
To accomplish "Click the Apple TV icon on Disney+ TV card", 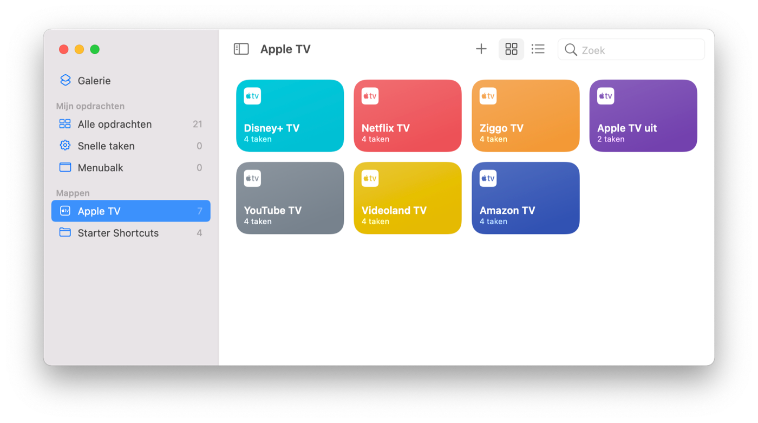I will click(x=252, y=96).
